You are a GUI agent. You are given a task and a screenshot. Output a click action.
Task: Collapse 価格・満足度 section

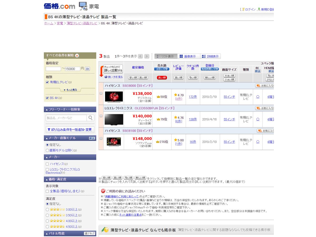click(x=70, y=179)
